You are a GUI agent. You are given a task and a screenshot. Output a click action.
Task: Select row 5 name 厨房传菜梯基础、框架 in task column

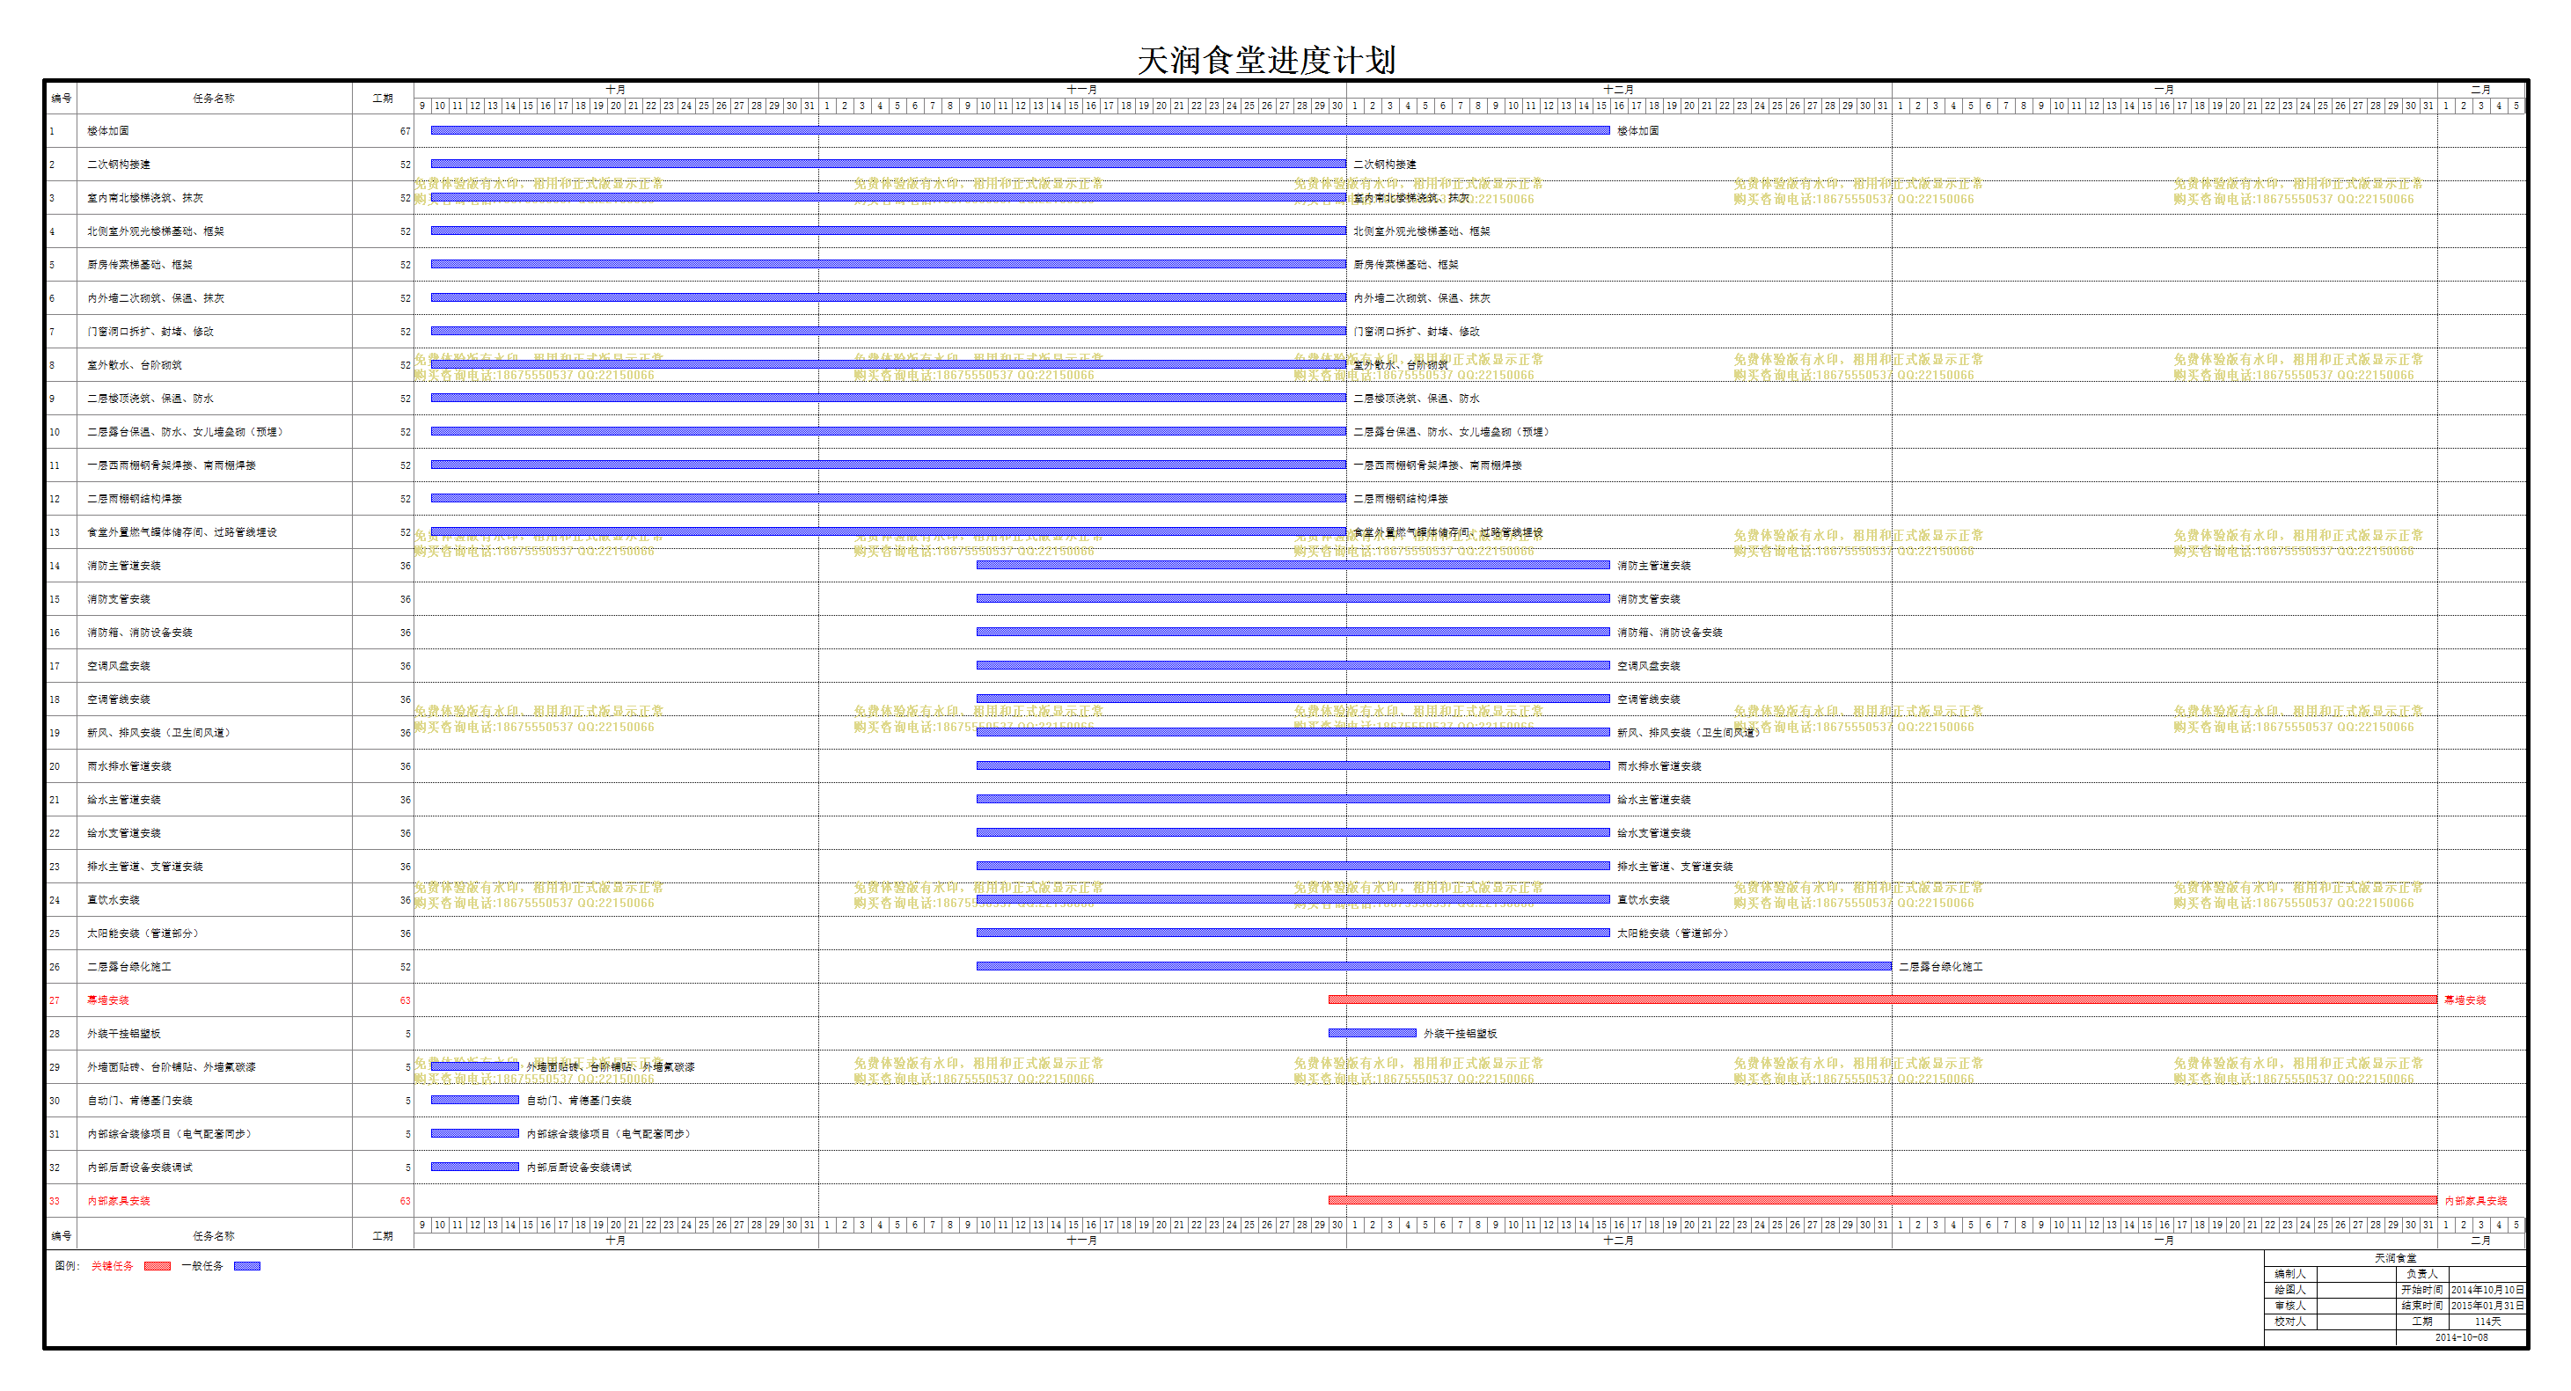coord(140,265)
